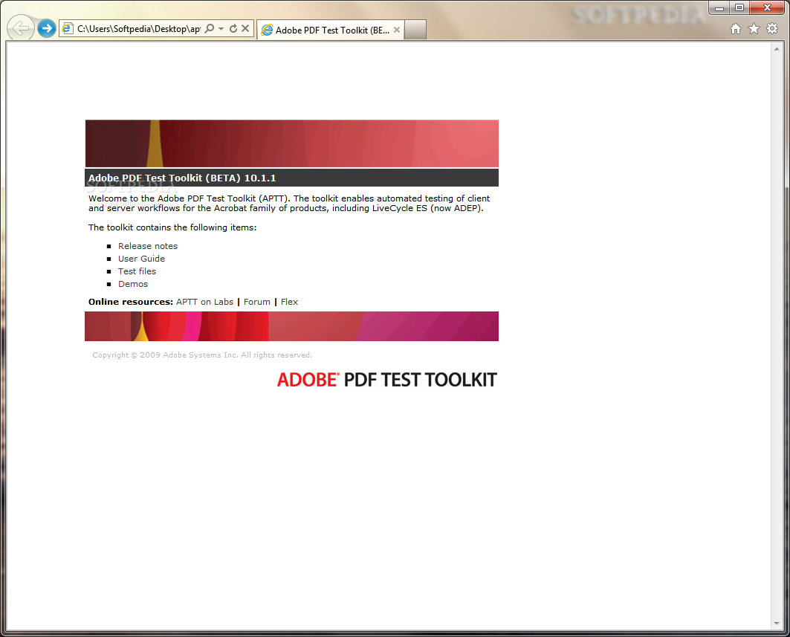Maximize the browser window
790x637 pixels.
click(x=739, y=7)
